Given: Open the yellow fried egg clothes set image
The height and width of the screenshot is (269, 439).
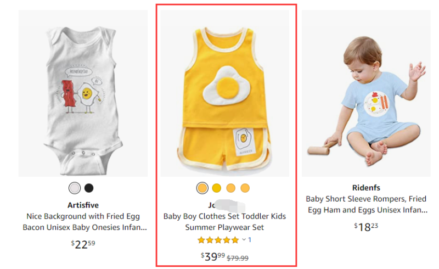Looking at the screenshot, I should [224, 93].
